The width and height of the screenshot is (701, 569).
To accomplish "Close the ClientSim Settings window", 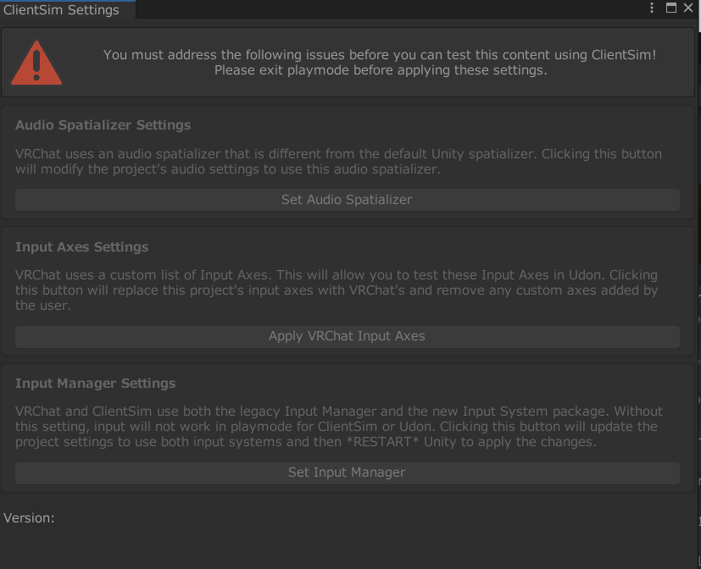I will coord(688,8).
